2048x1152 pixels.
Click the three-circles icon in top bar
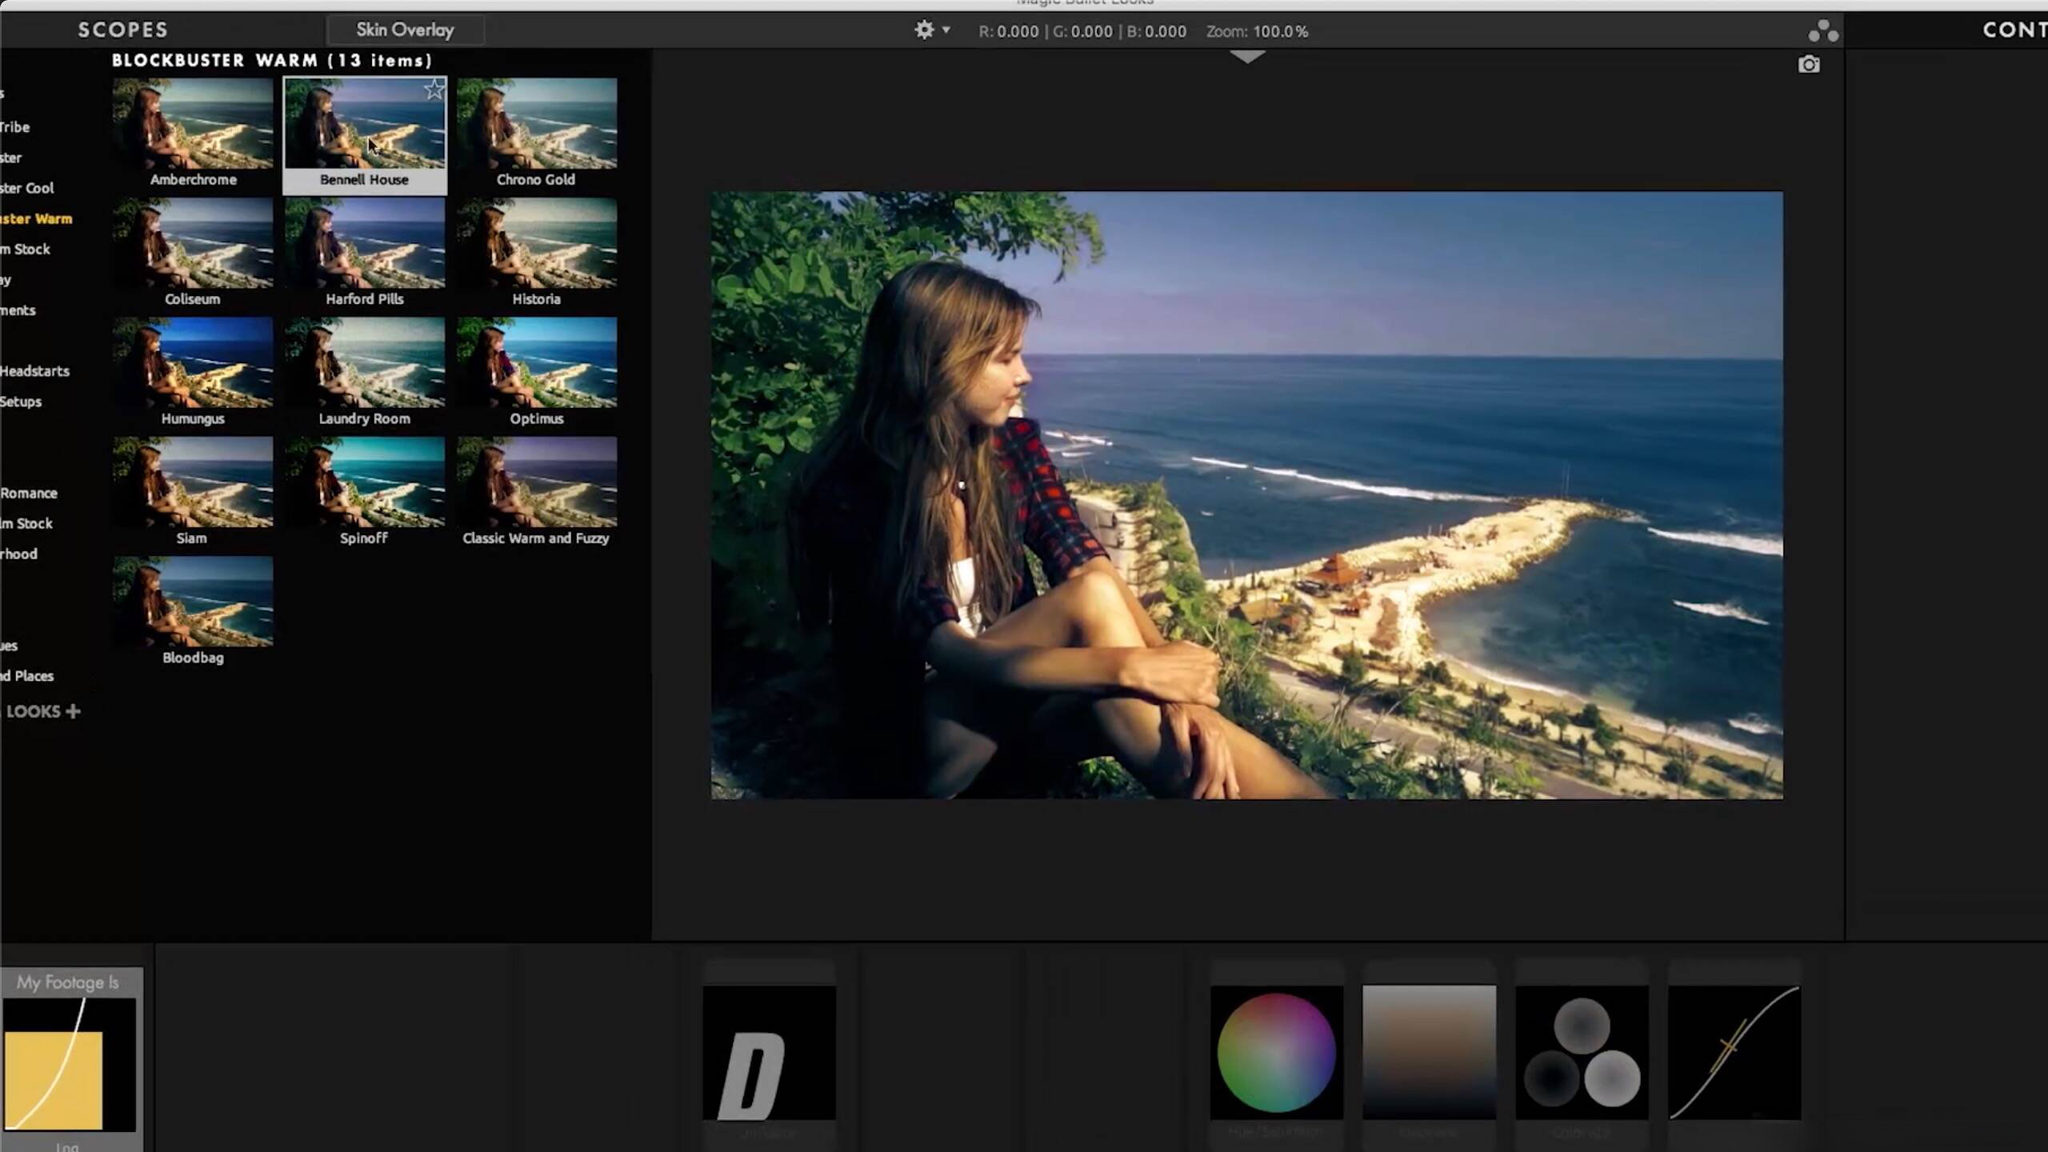[1823, 31]
